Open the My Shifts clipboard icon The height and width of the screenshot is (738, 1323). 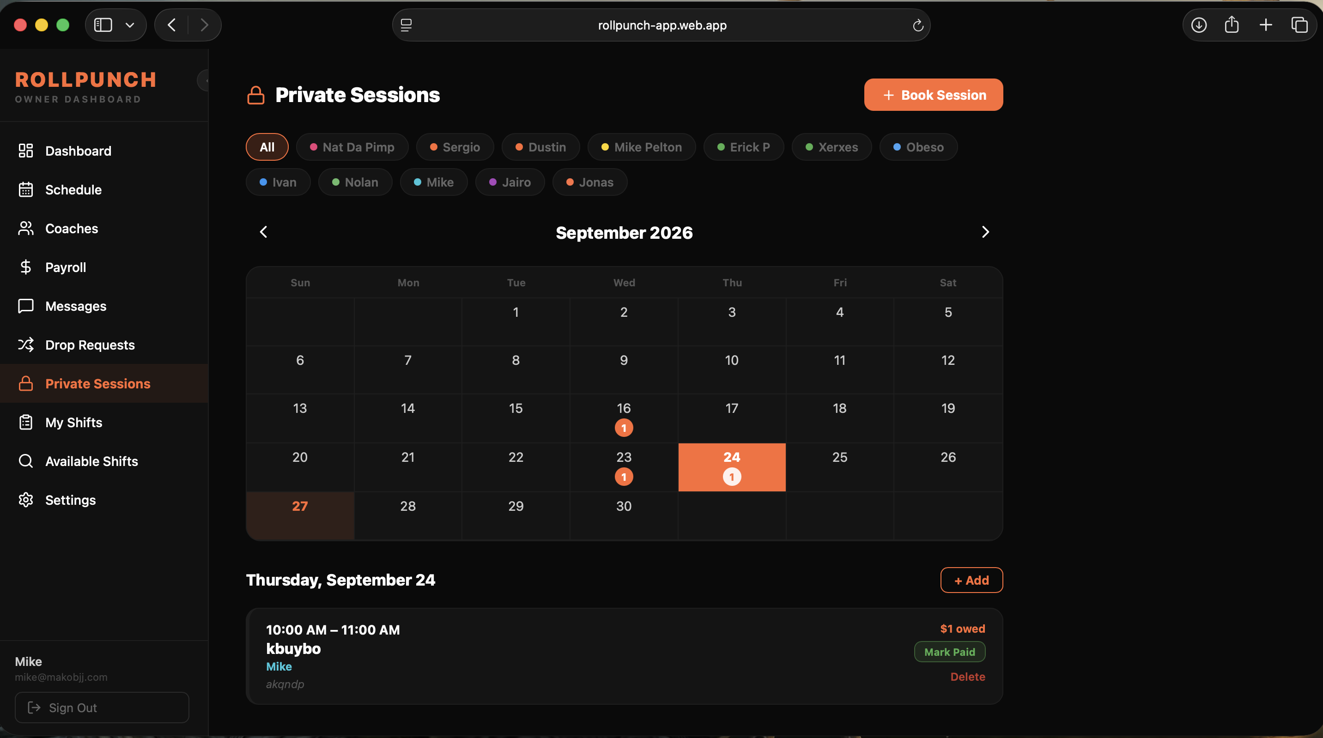tap(26, 422)
